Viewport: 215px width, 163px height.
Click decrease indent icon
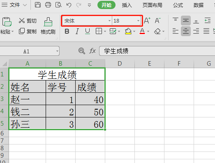208,21
